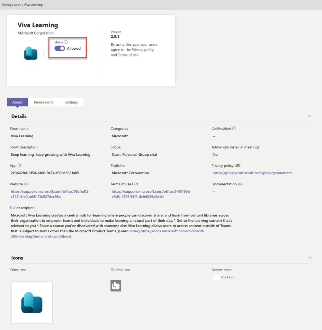Open the Privacy policy URL for Microsoft
322x330 pixels.
pos(252,173)
